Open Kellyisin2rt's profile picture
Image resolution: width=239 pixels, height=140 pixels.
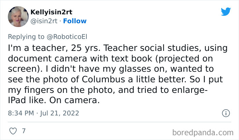[x=17, y=16]
